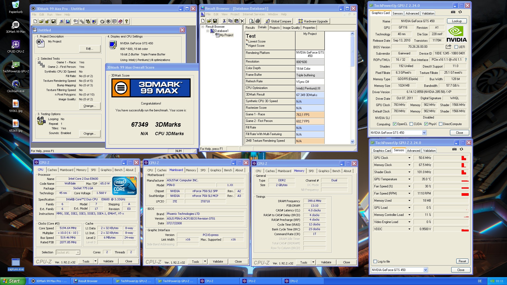This screenshot has height=285, width=507.
Task: Click BIOS export share icon in GPU-Z
Action: coord(448,47)
